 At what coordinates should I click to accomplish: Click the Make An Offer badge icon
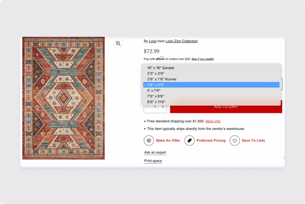pyautogui.click(x=149, y=140)
